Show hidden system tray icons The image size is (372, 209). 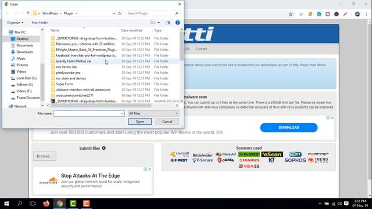[320, 204]
